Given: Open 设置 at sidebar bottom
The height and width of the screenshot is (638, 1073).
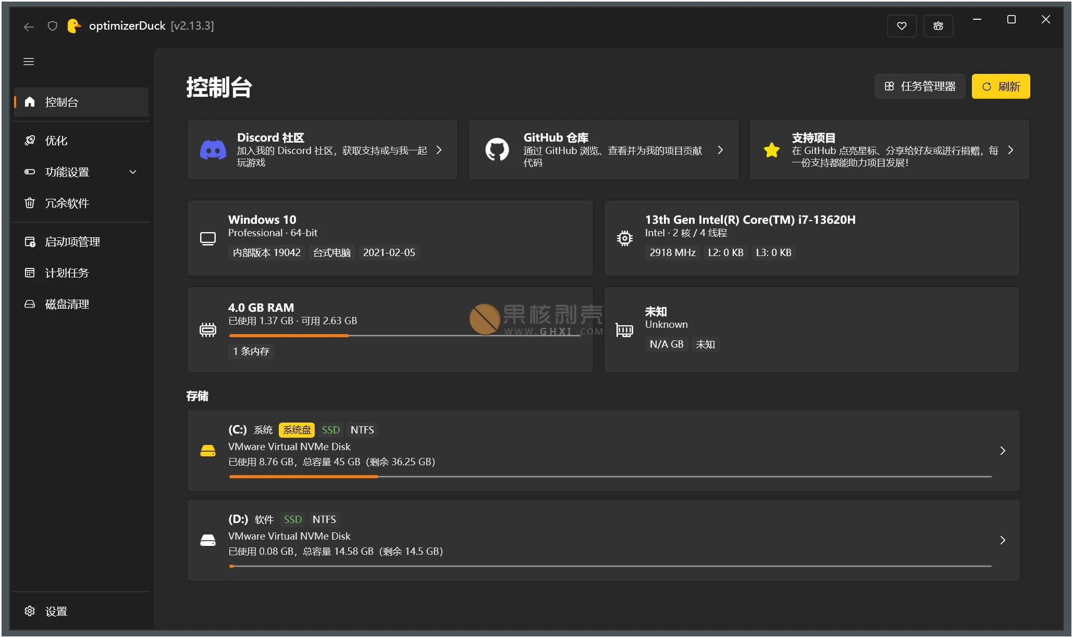Looking at the screenshot, I should click(81, 611).
